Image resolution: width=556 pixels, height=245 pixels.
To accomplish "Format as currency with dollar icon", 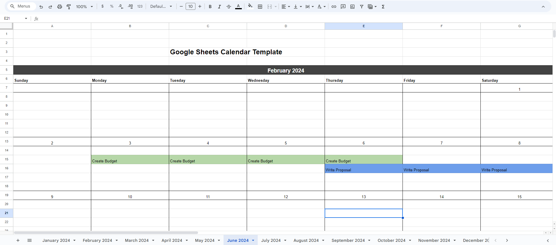I will coord(103,6).
